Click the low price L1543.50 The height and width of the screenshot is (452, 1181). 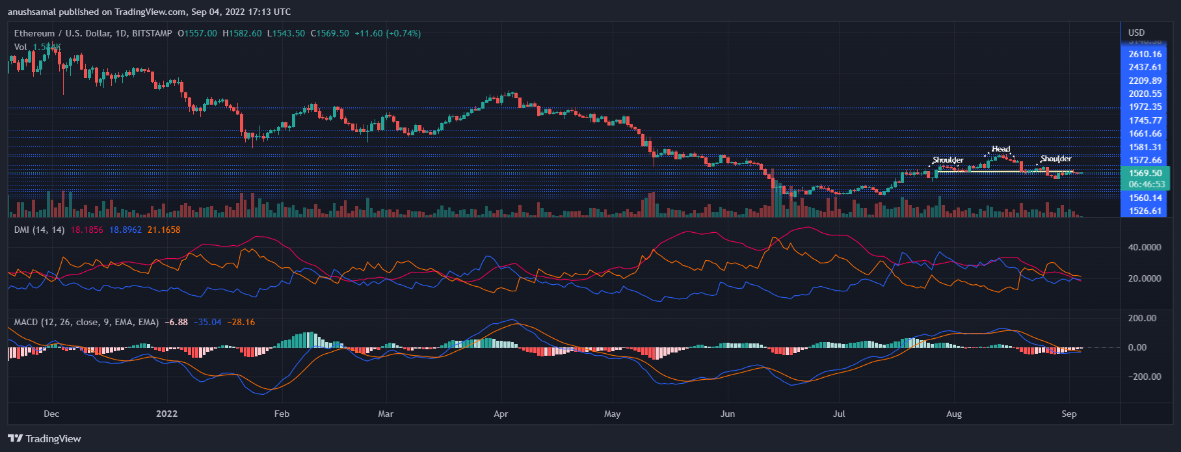pyautogui.click(x=286, y=33)
